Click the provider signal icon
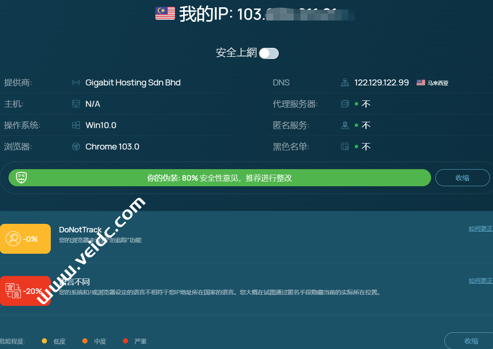This screenshot has height=349, width=493. click(76, 82)
